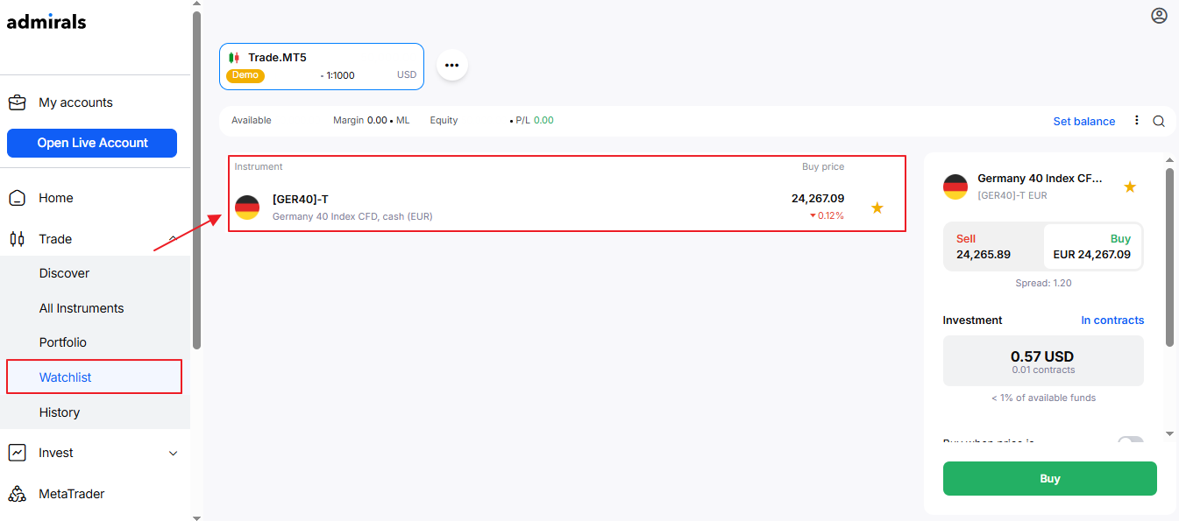The height and width of the screenshot is (521, 1179).
Task: Click the trade panel scroll down arrow
Action: click(x=1170, y=433)
